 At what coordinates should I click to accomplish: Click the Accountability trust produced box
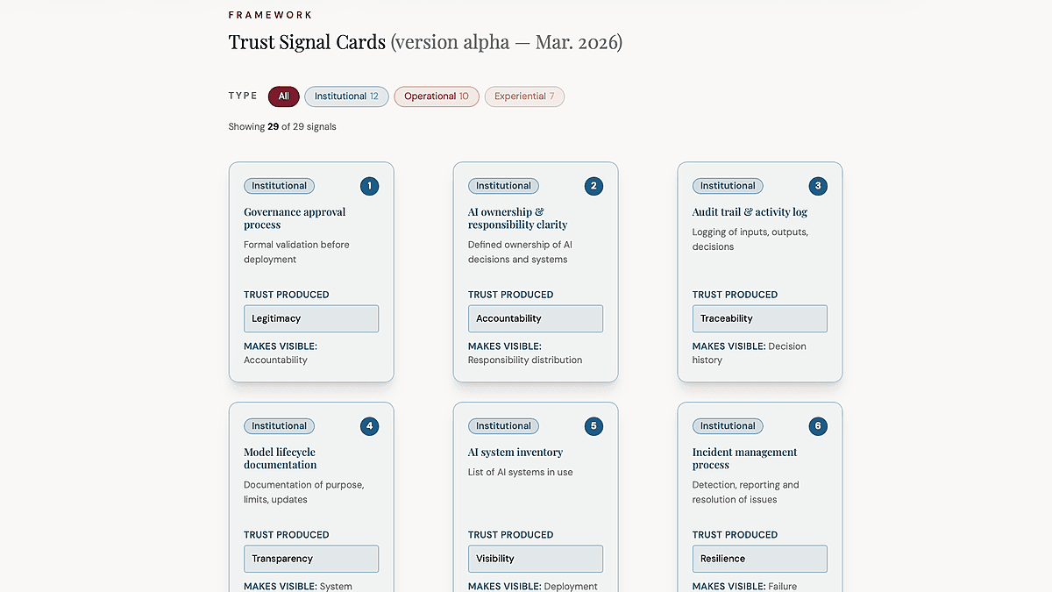(536, 318)
